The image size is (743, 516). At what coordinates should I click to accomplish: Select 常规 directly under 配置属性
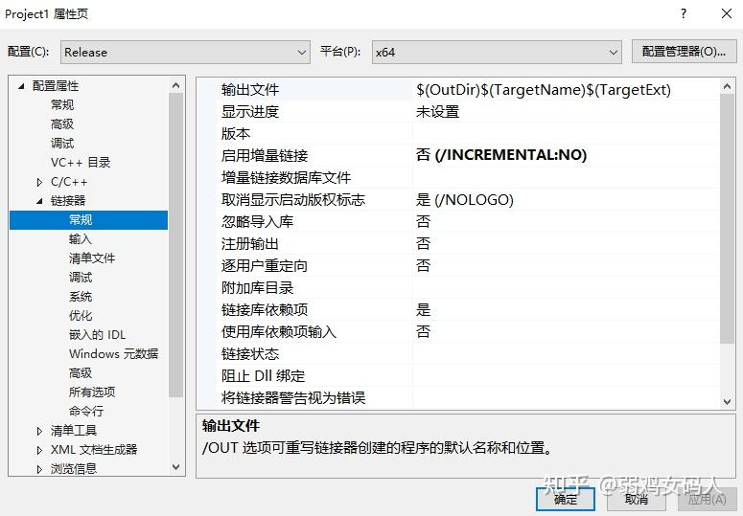tap(62, 105)
